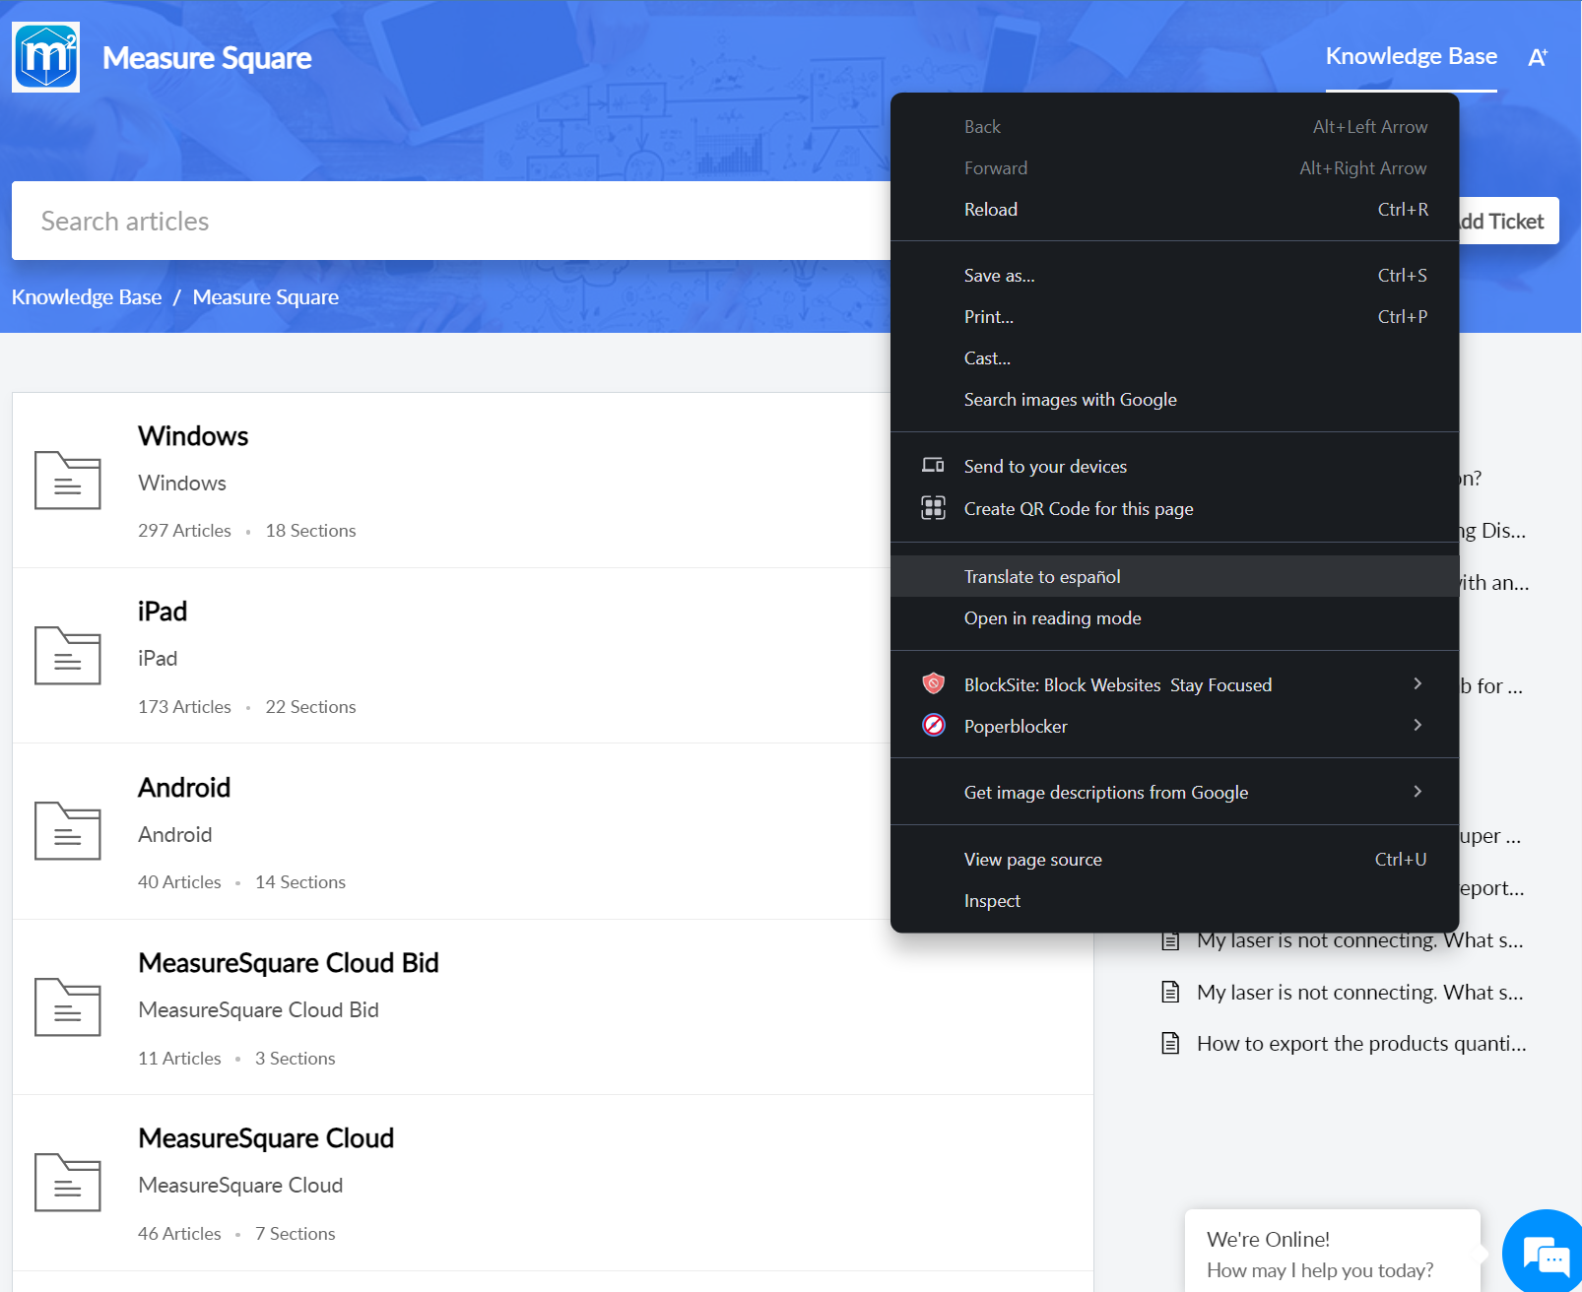This screenshot has height=1292, width=1582.
Task: Click the '173 Articles' text under iPad
Action: pyautogui.click(x=184, y=707)
